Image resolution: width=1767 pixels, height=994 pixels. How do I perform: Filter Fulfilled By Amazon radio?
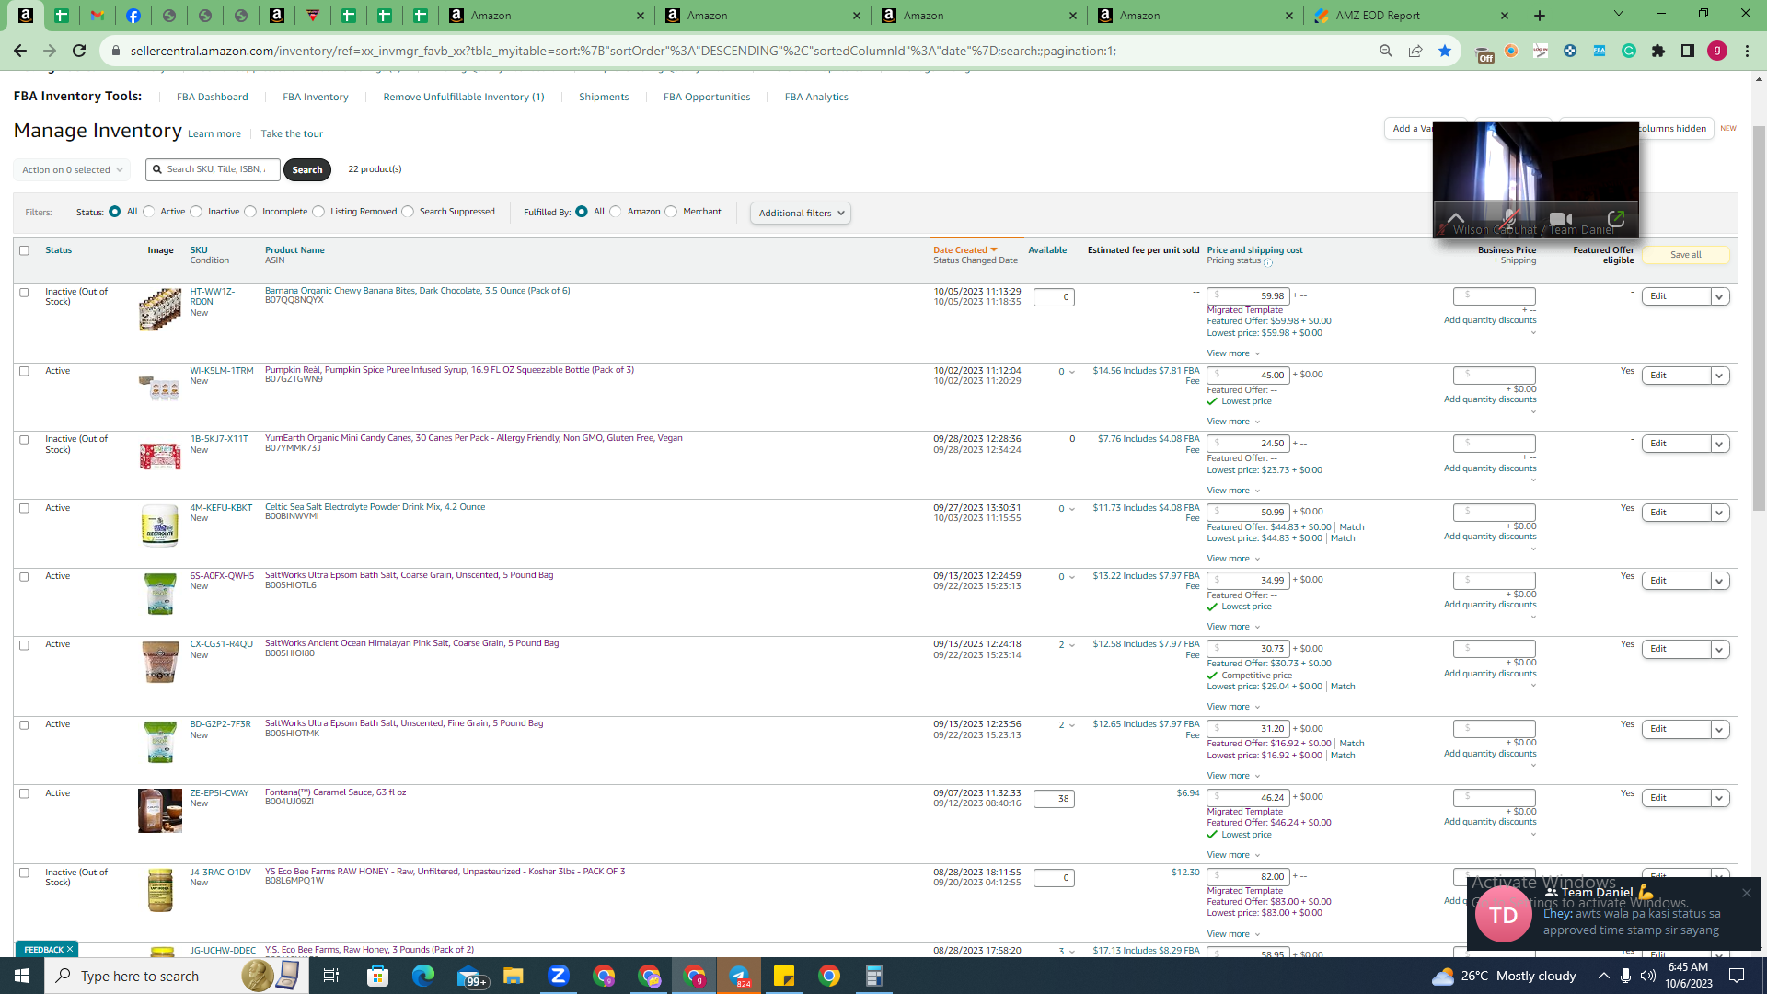click(x=616, y=212)
